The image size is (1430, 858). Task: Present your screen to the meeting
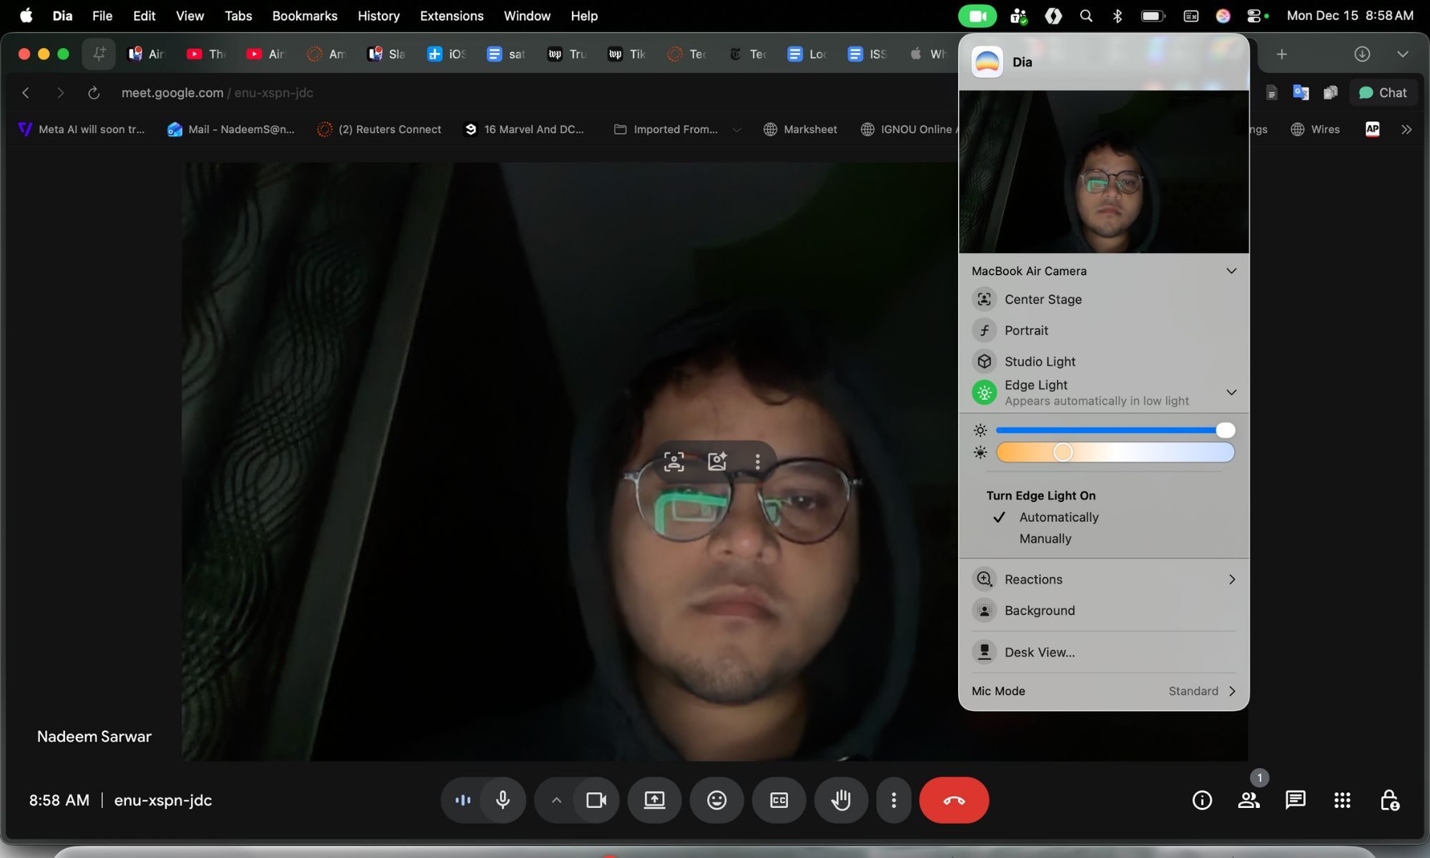click(x=654, y=800)
